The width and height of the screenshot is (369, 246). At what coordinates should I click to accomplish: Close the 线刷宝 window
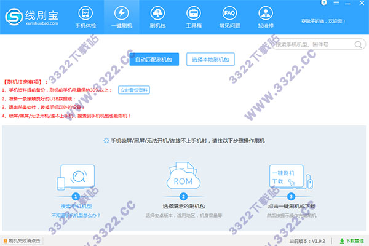click(362, 3)
